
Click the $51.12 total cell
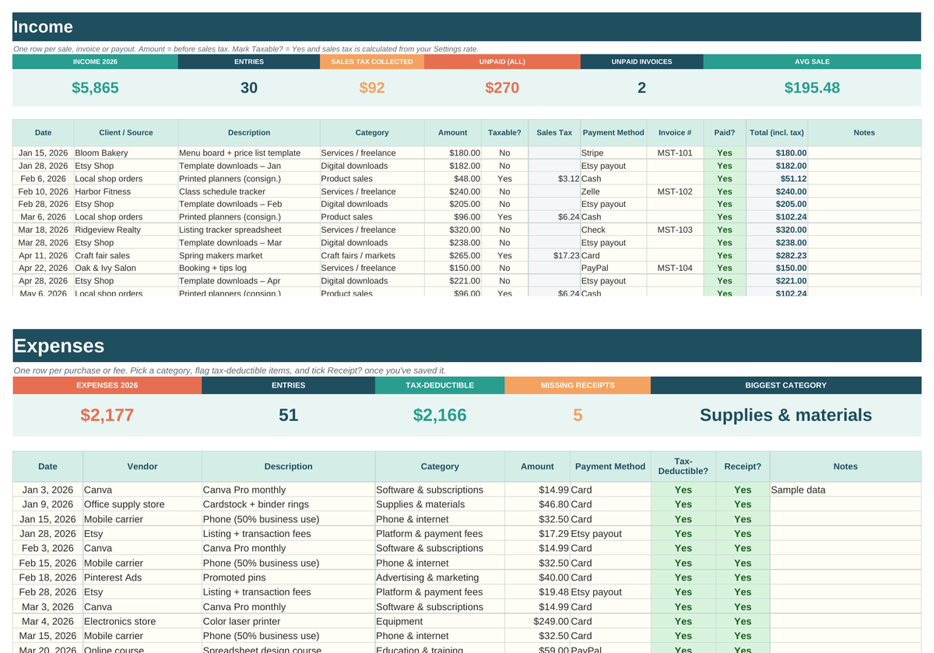(x=777, y=178)
